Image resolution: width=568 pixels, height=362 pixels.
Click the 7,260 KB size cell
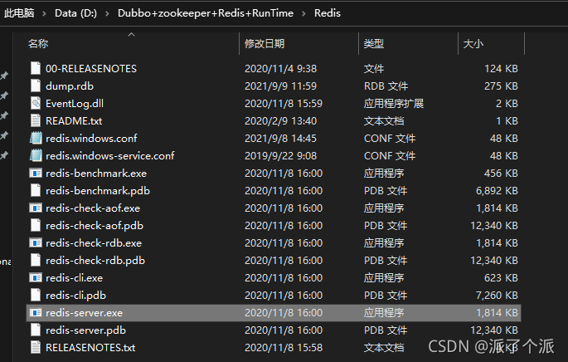point(497,295)
